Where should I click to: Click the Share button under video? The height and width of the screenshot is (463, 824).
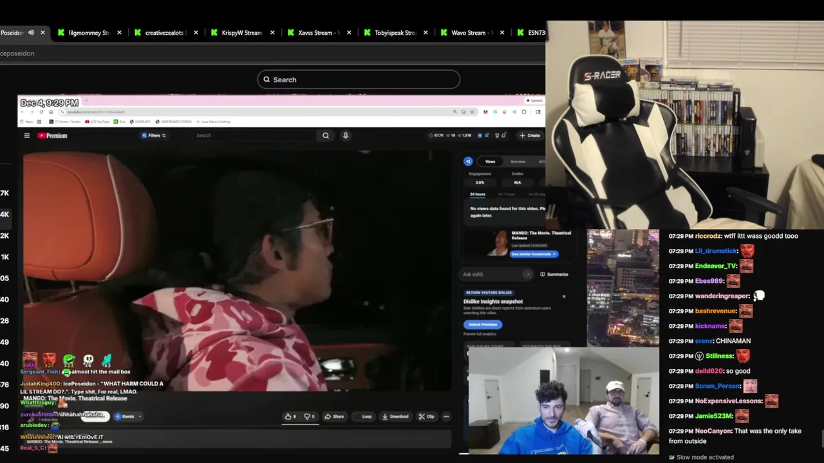coord(334,417)
